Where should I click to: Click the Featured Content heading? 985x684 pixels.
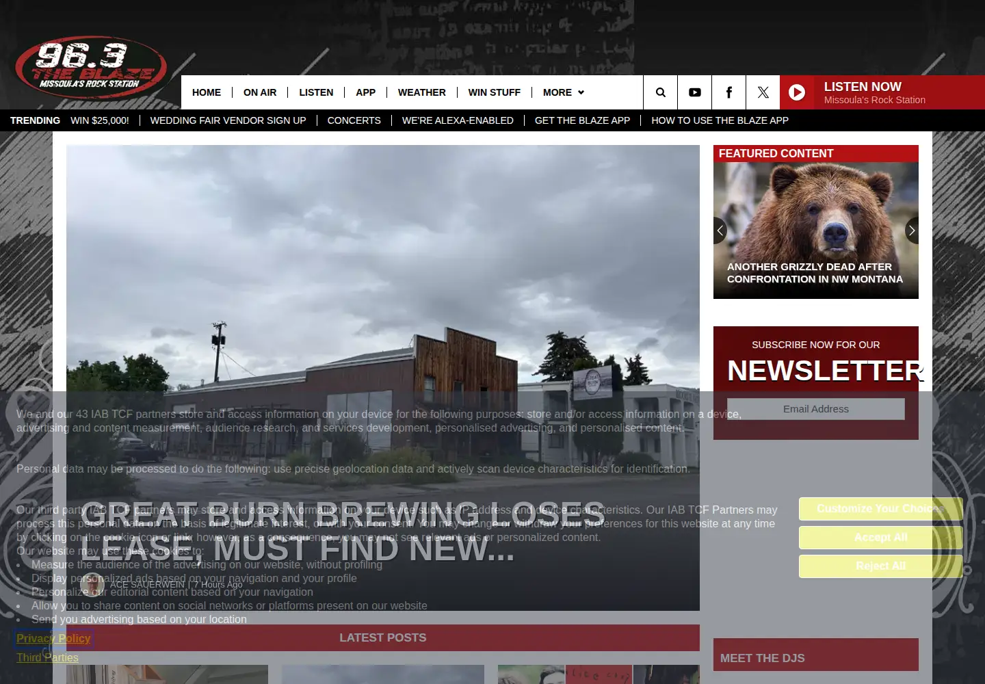coord(776,154)
